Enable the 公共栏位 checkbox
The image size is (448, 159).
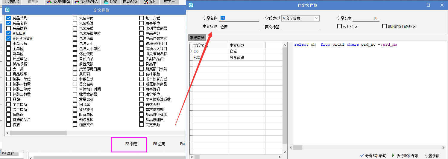[x=339, y=26]
